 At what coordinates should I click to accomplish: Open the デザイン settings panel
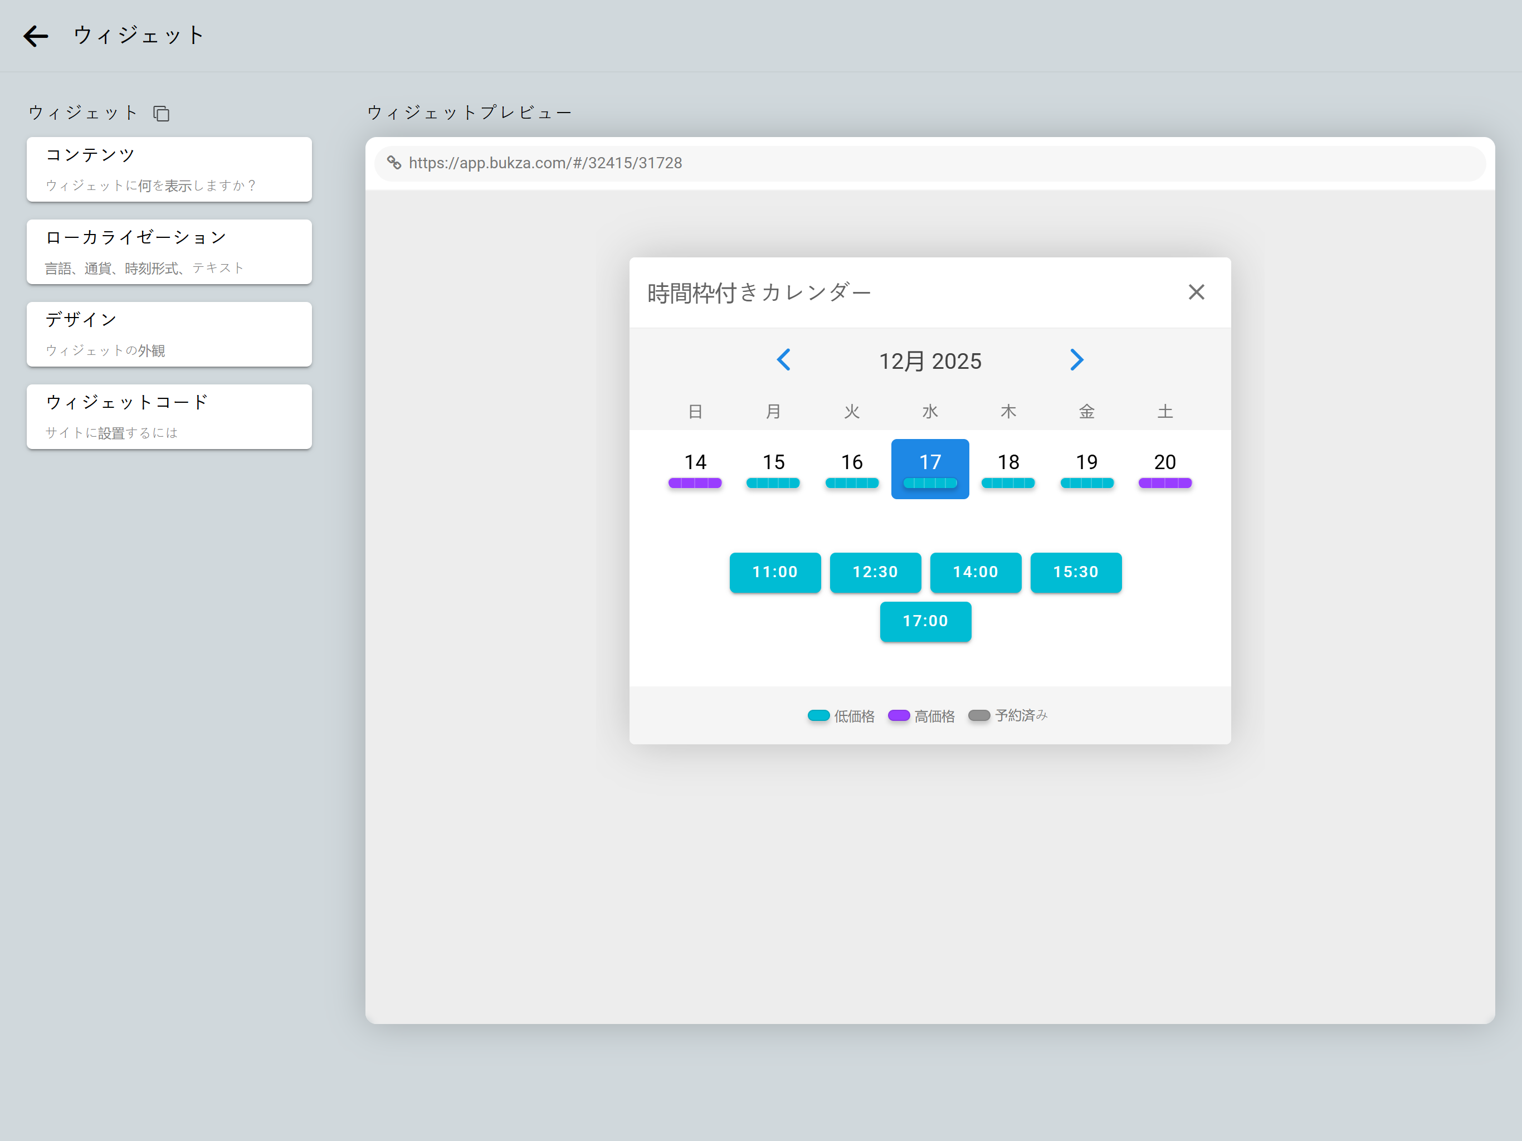click(169, 334)
